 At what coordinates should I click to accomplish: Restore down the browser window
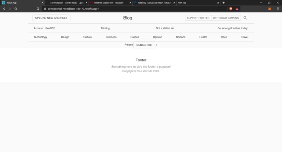pos(269,3)
